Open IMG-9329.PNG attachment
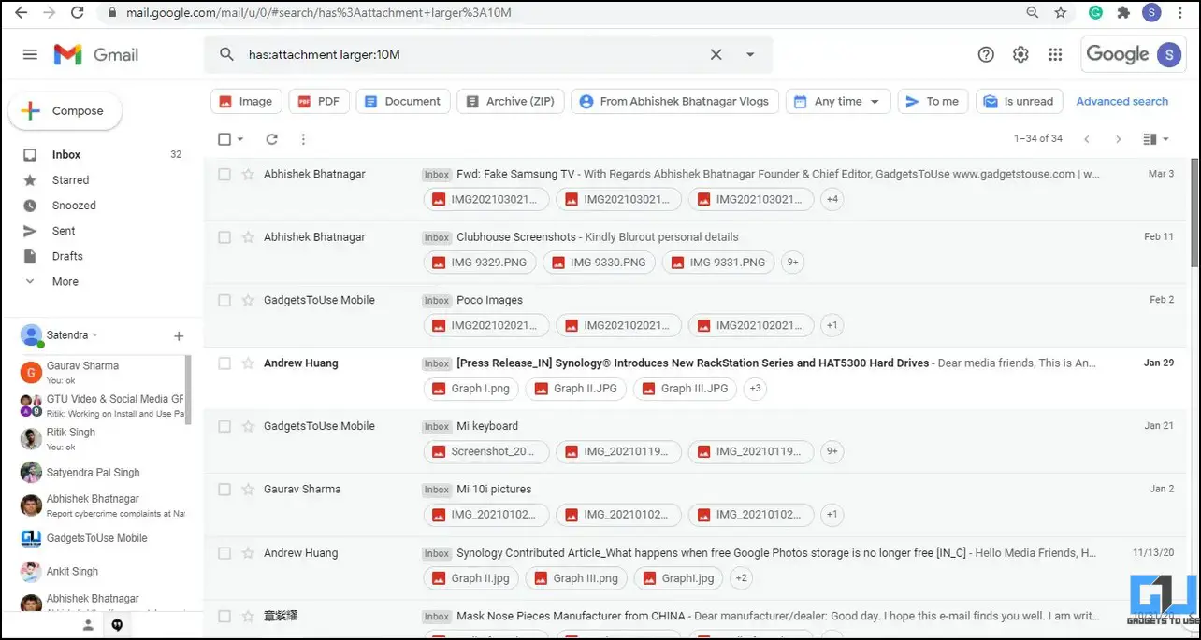This screenshot has width=1201, height=640. click(x=480, y=263)
